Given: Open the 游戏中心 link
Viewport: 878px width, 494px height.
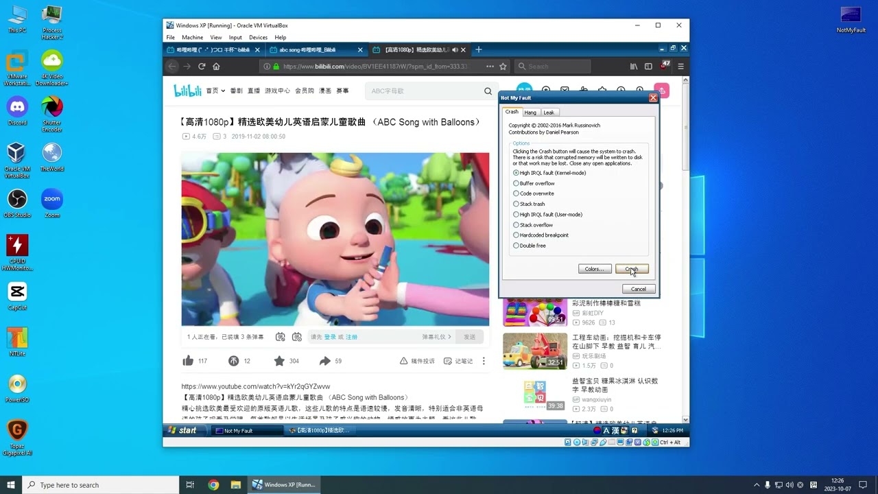Looking at the screenshot, I should [x=277, y=91].
